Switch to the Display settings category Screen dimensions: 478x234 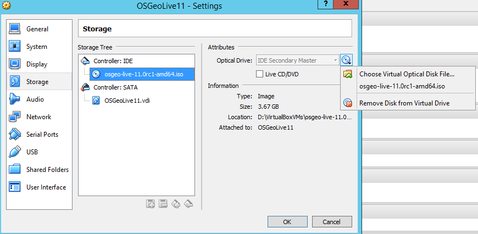39,64
